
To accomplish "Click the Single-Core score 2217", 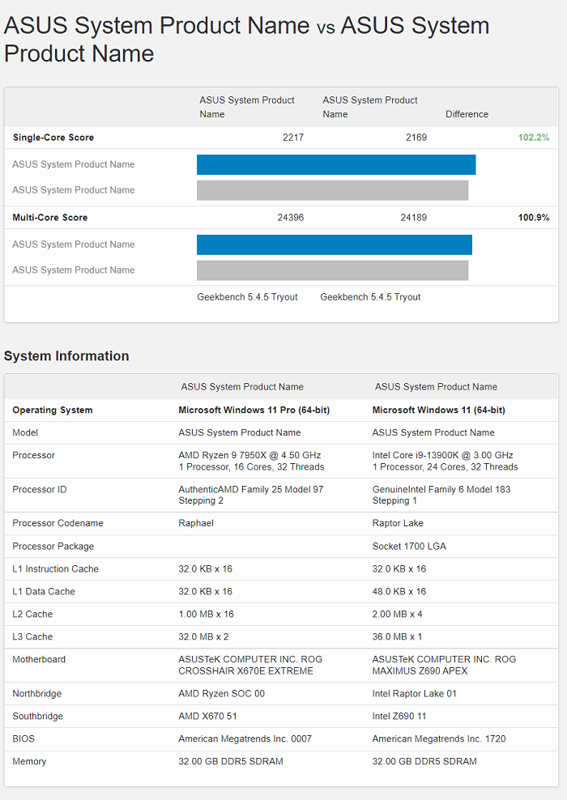I will (x=293, y=138).
